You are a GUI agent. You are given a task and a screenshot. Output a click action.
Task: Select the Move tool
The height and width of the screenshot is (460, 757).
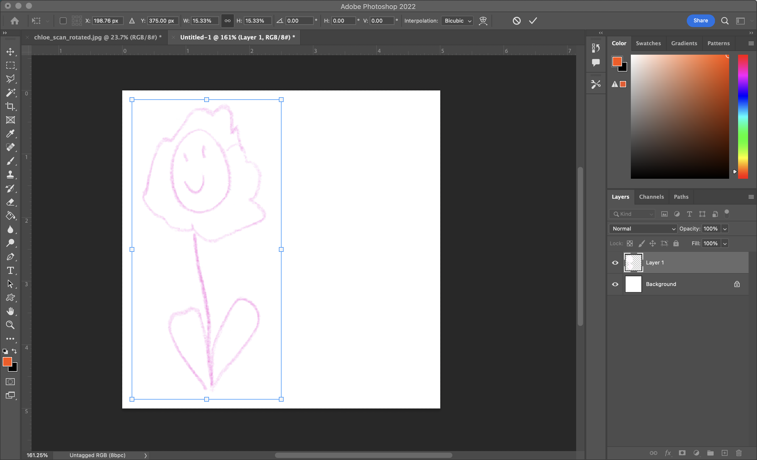pos(11,52)
